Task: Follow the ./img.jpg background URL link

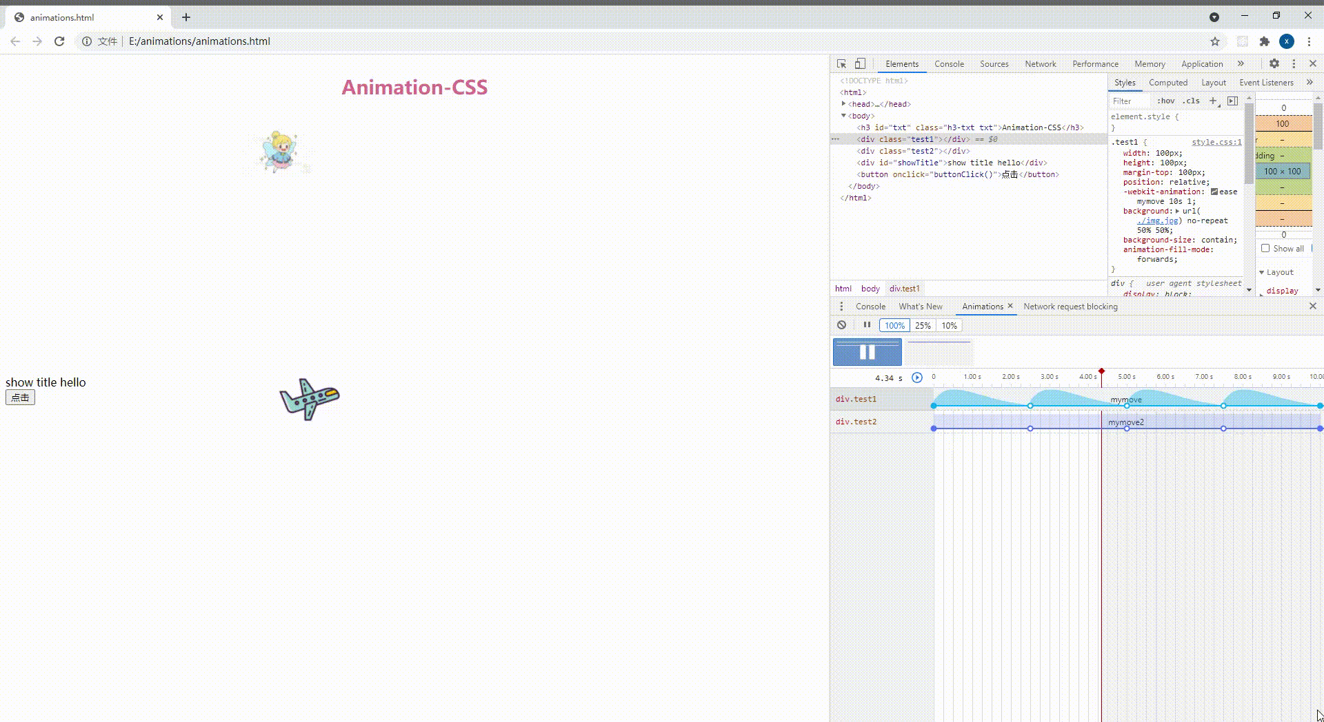Action: [x=1158, y=220]
